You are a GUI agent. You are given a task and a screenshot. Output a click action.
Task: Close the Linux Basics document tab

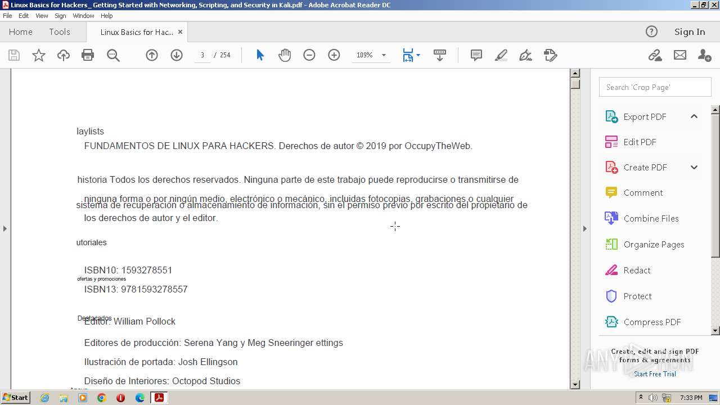click(180, 32)
